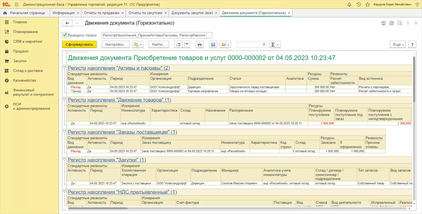The image size is (422, 214).
Task: Click the print icon in report toolbar
Action: click(199, 45)
